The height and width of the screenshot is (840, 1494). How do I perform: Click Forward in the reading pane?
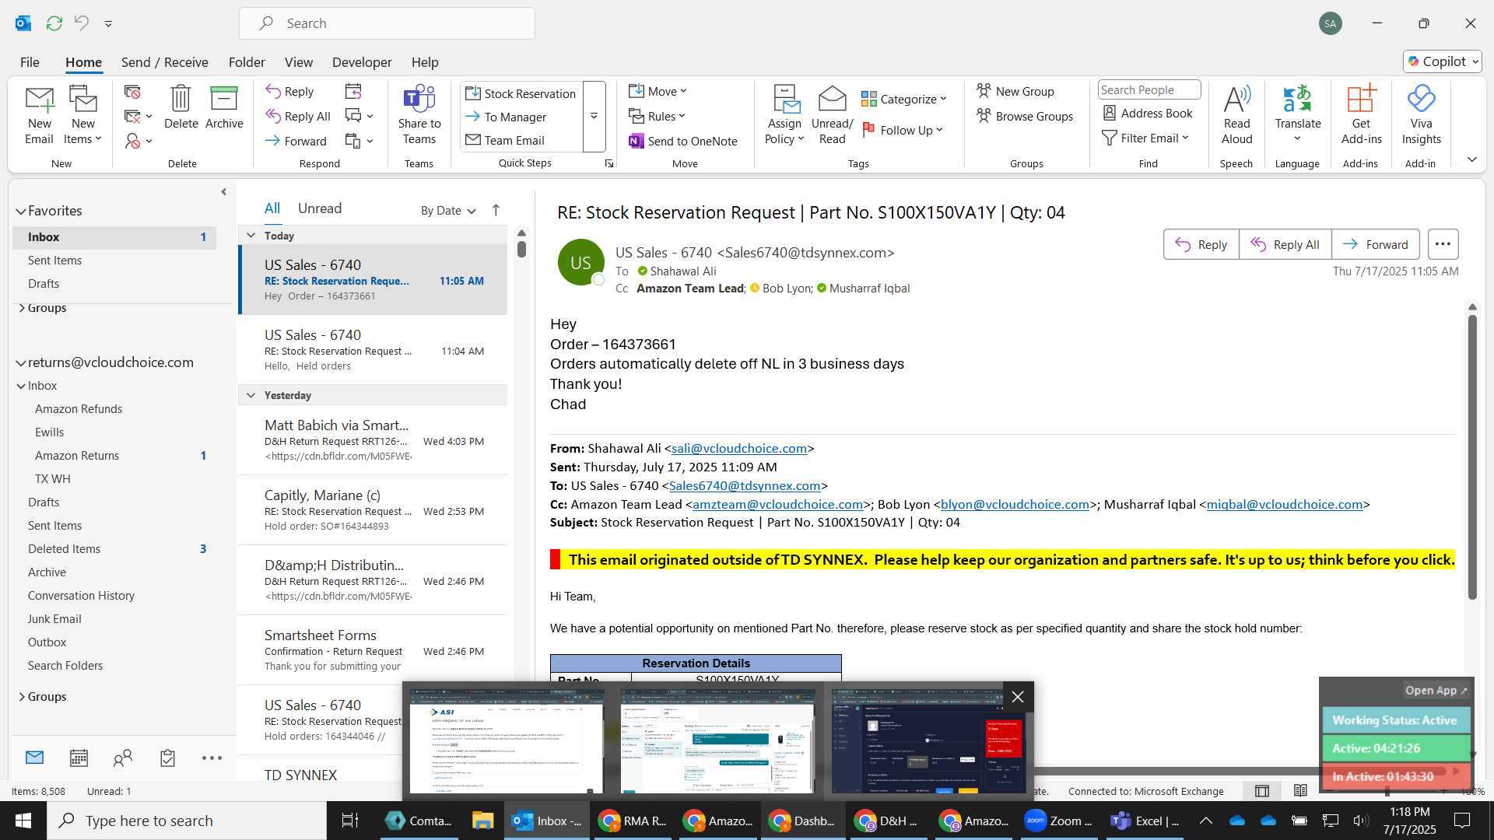(x=1375, y=244)
